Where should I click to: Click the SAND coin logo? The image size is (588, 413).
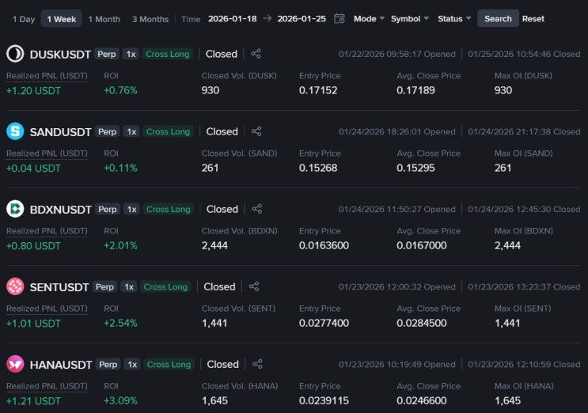click(15, 131)
